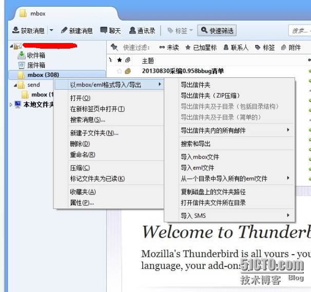This screenshot has width=311, height=292.
Task: Collapse the redacted mail account tree
Action: (x=11, y=47)
